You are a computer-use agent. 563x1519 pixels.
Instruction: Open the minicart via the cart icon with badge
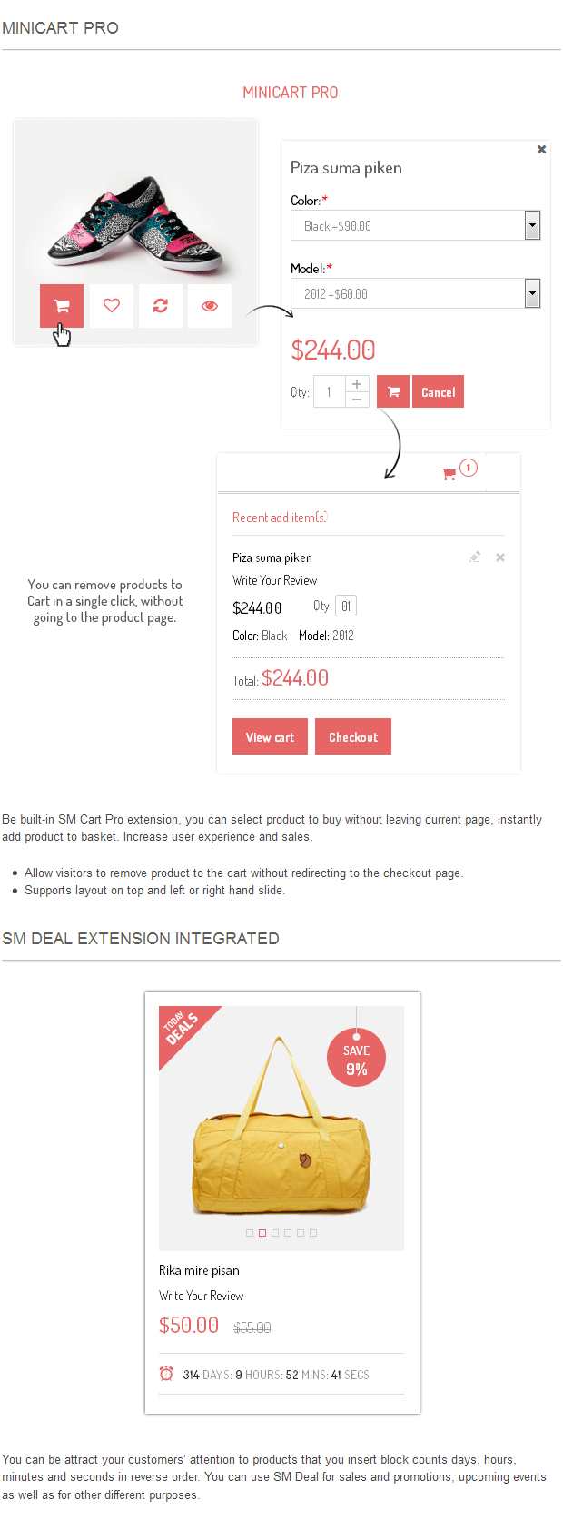point(449,474)
